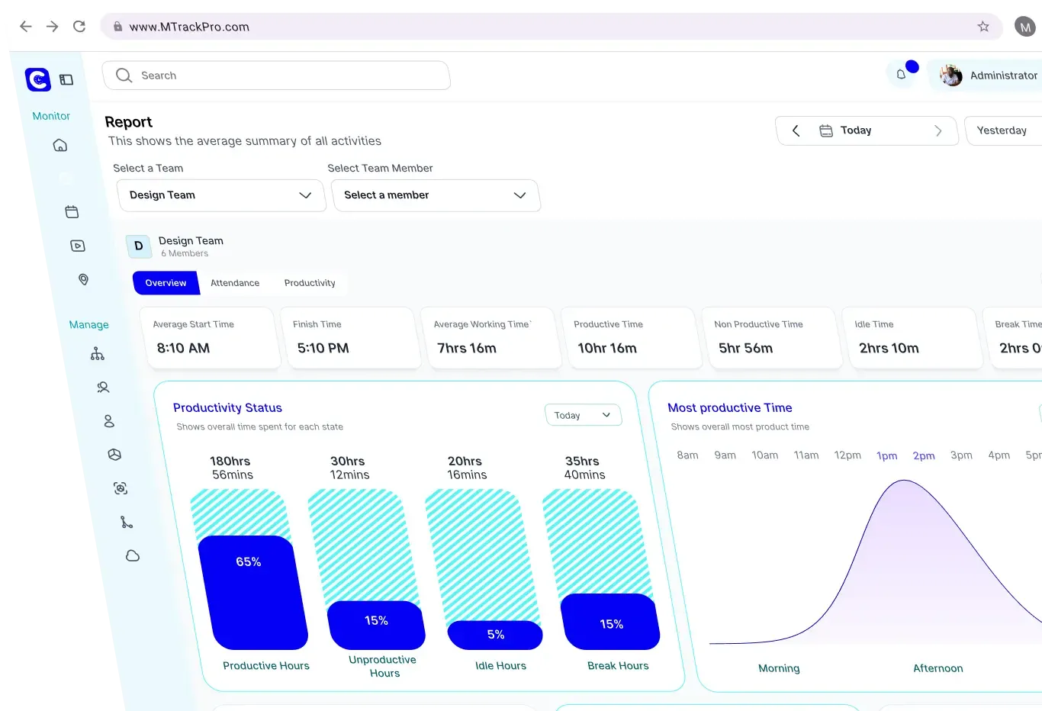Open the Select a member dropdown
This screenshot has height=711, width=1042.
436,195
